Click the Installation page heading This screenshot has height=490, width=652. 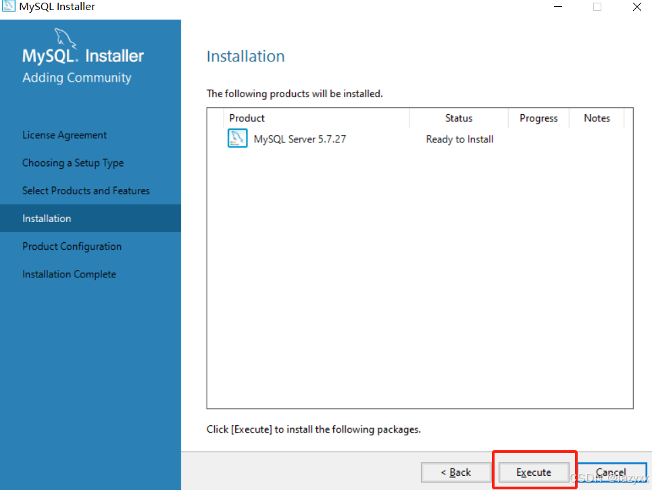tap(245, 57)
